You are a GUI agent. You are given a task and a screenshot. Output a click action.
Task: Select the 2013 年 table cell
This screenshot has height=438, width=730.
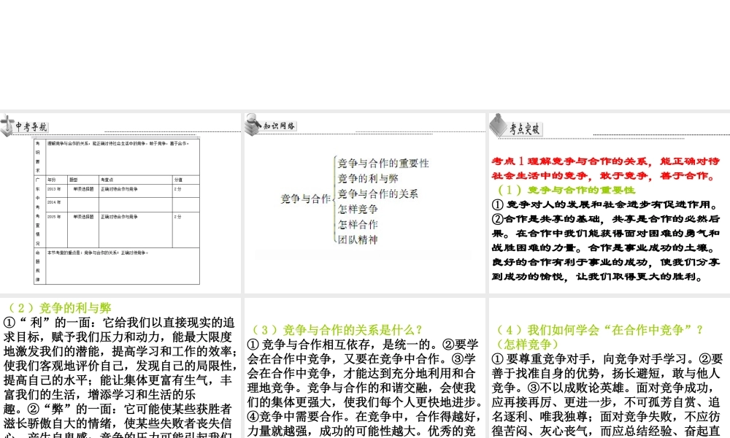point(54,190)
